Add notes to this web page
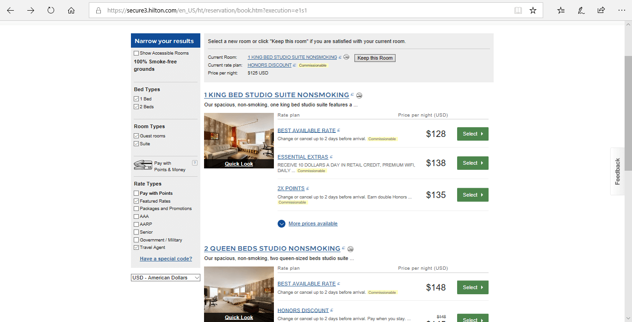Screen dimensions: 632x322 coord(581,10)
